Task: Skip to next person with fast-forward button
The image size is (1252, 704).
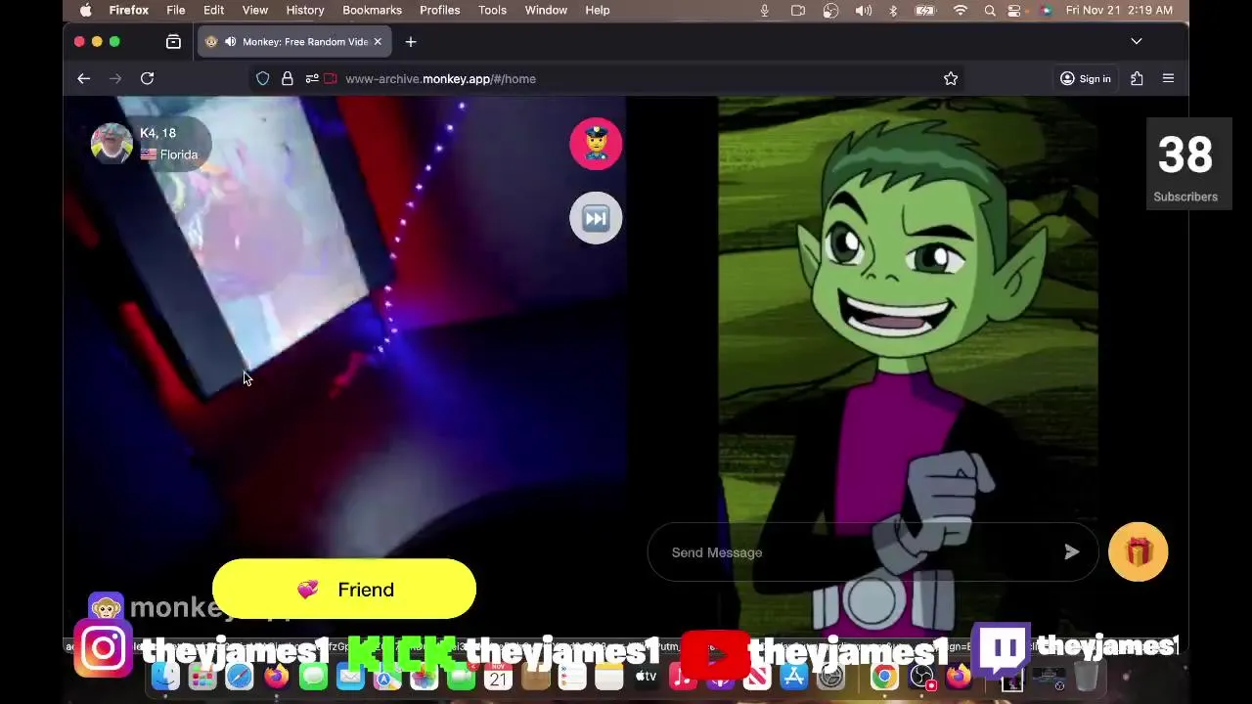Action: pos(596,218)
